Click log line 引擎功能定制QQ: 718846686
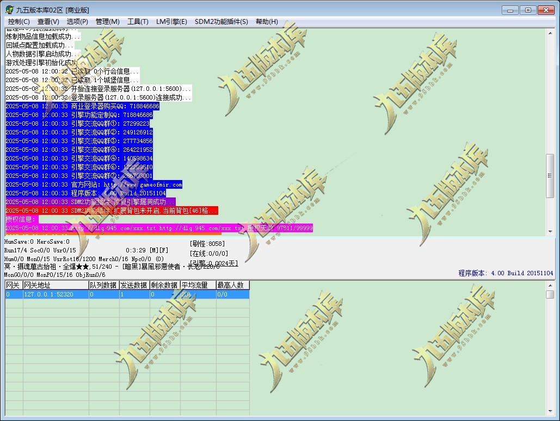Image resolution: width=560 pixels, height=421 pixels. tap(79, 115)
